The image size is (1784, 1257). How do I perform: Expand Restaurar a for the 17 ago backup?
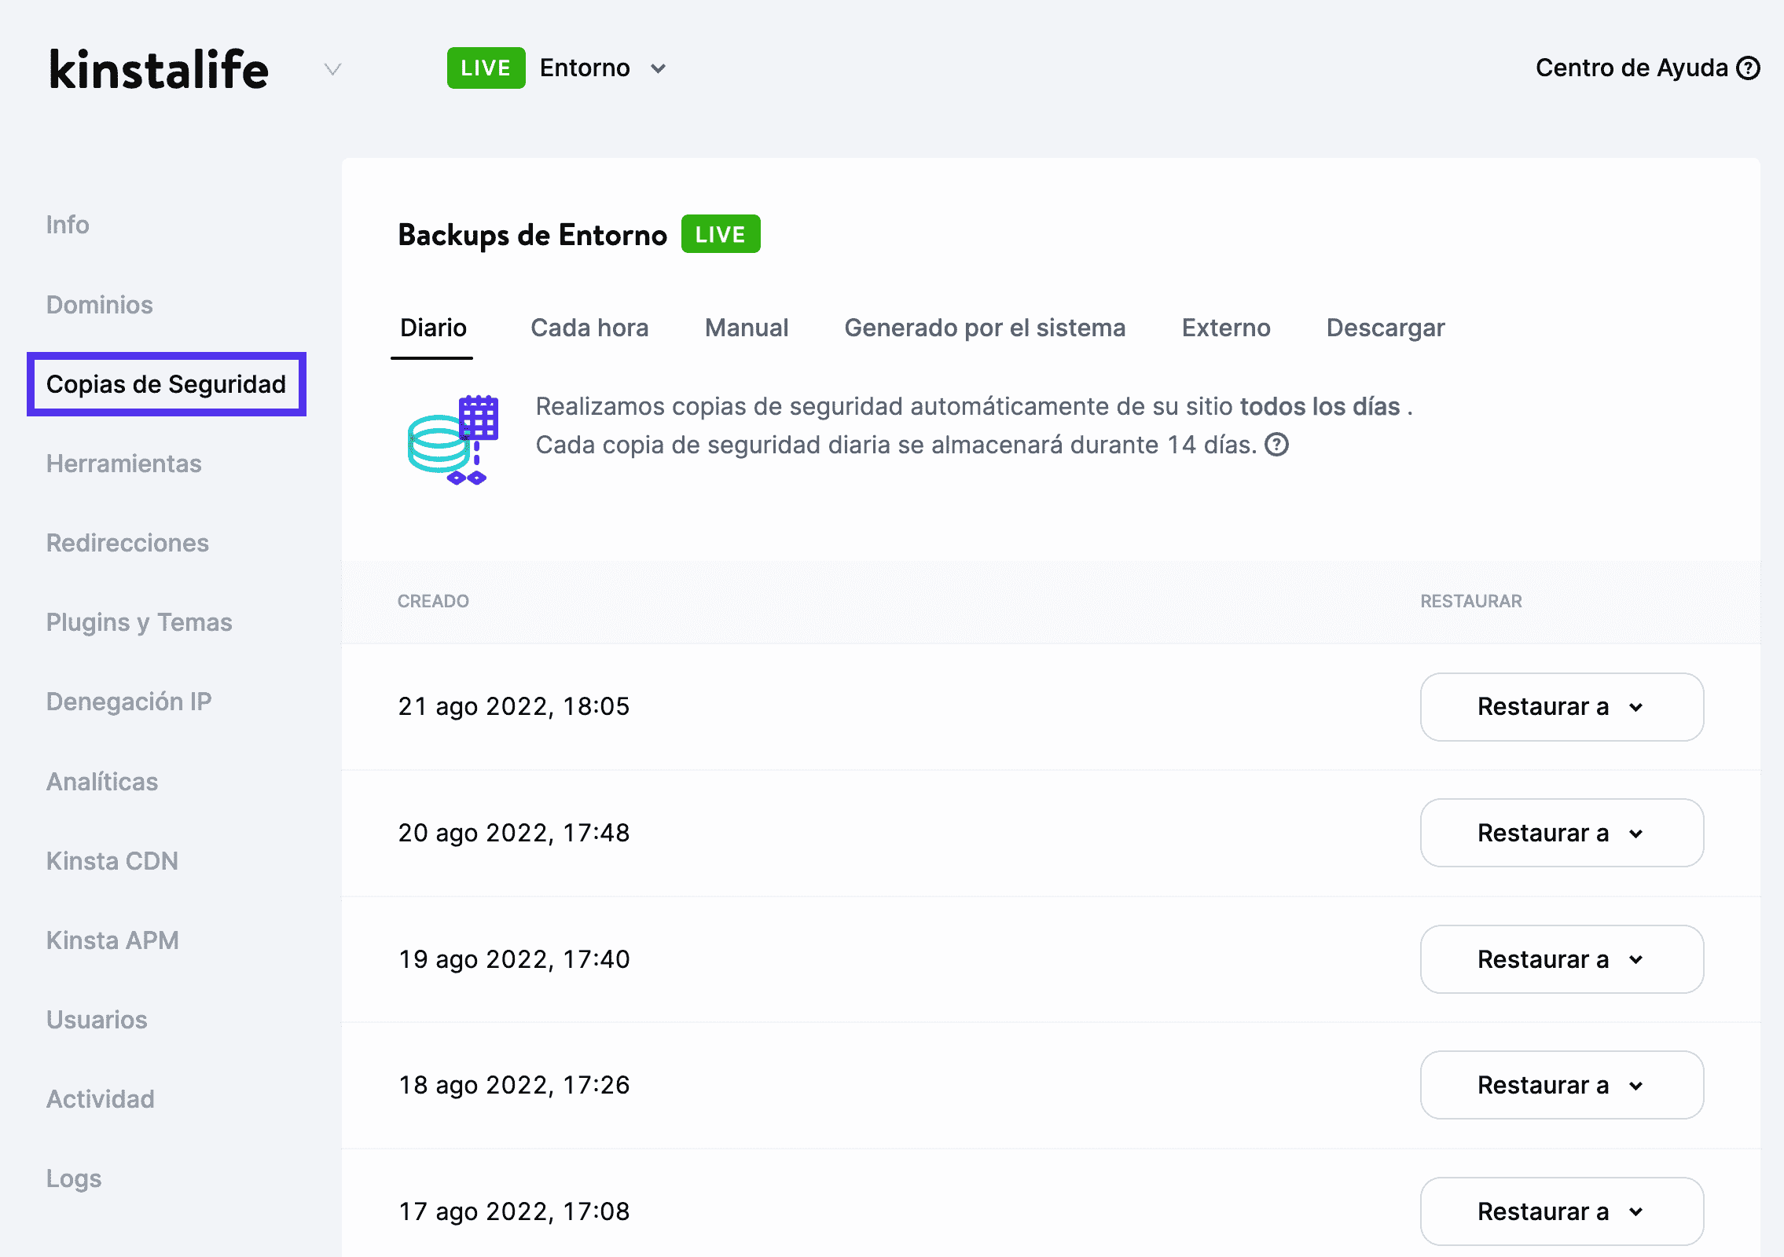coord(1561,1211)
